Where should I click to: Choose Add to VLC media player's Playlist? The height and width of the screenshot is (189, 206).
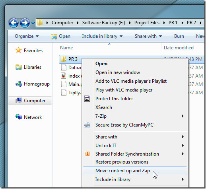coord(135,81)
